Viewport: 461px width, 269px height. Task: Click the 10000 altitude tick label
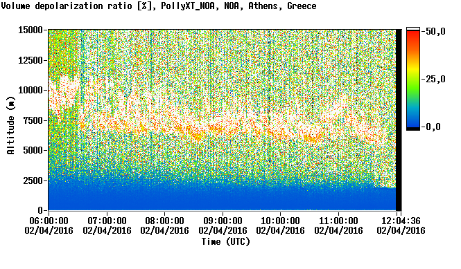pyautogui.click(x=31, y=90)
